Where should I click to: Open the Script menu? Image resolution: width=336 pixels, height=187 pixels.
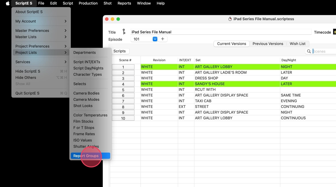[x=68, y=3]
